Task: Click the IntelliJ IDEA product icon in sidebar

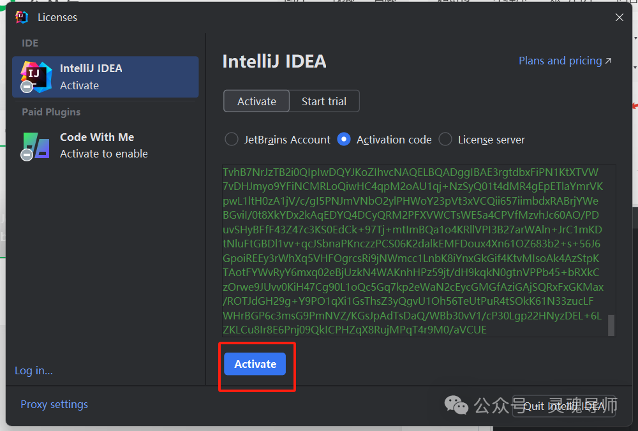Action: click(36, 76)
